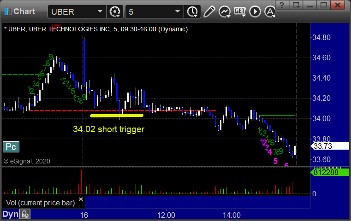Toggle the Dyn lock icon
351x221 pixels.
tap(25, 214)
